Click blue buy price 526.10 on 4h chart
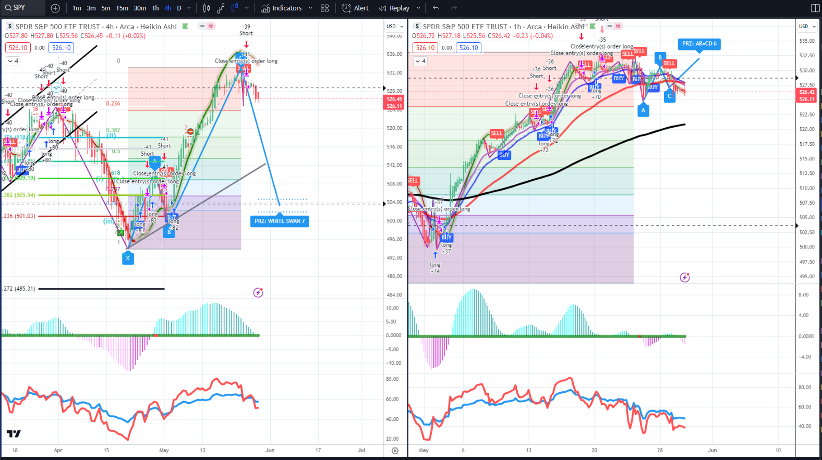 coord(62,48)
